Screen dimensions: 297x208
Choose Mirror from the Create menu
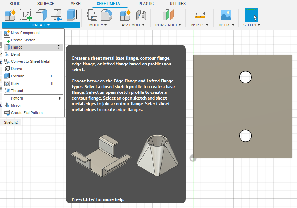(x=16, y=105)
